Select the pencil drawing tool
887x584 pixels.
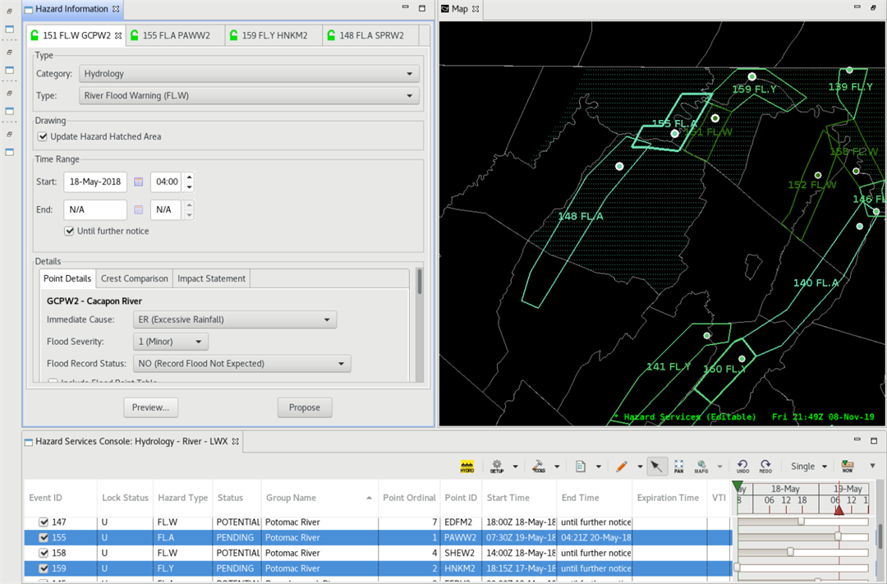point(622,467)
